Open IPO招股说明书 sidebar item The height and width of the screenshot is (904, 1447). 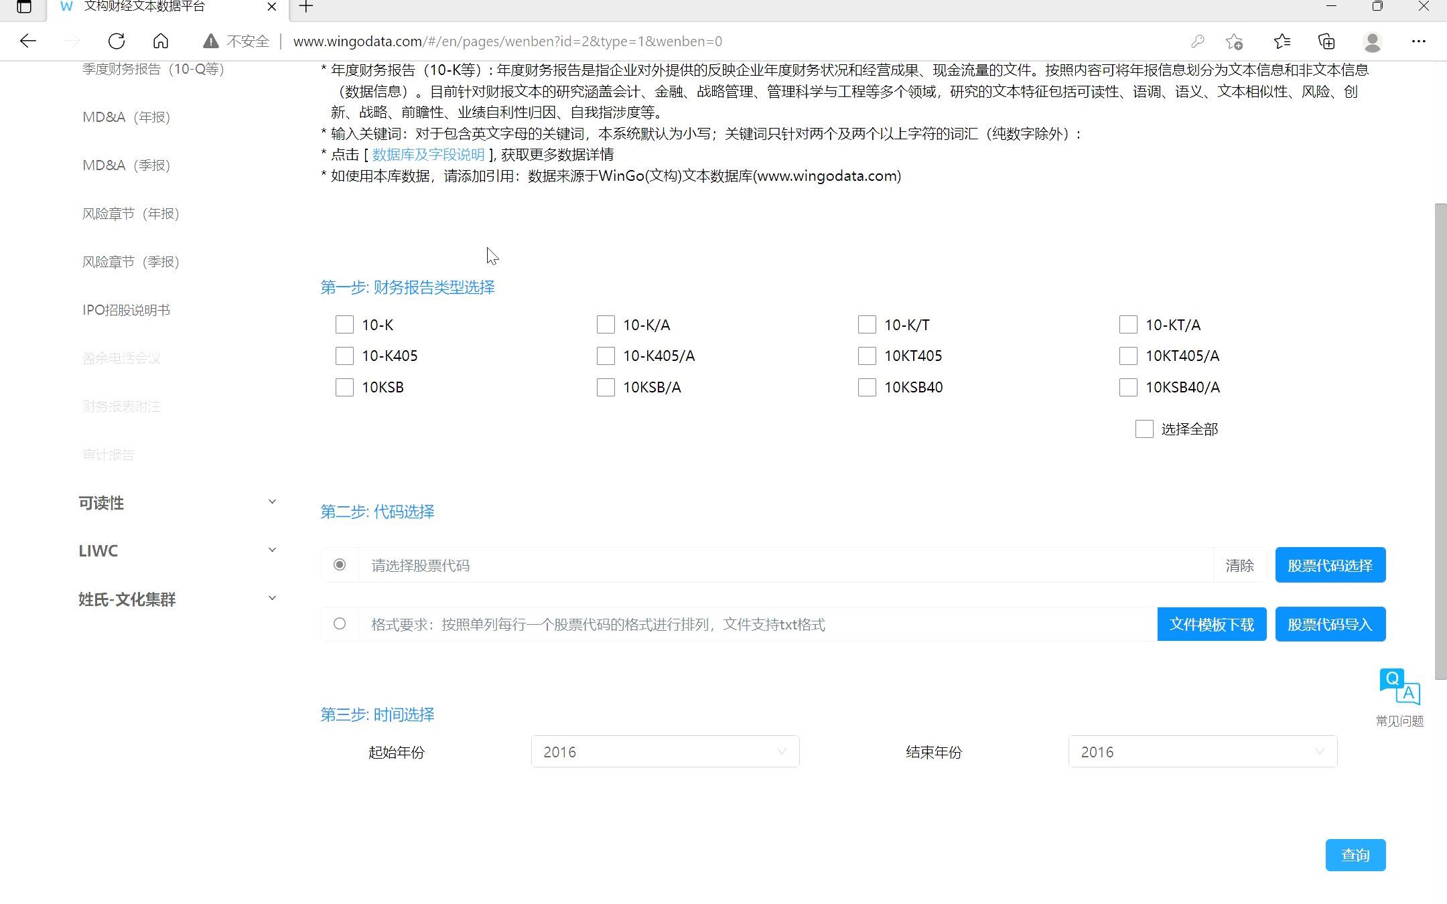[x=127, y=310]
